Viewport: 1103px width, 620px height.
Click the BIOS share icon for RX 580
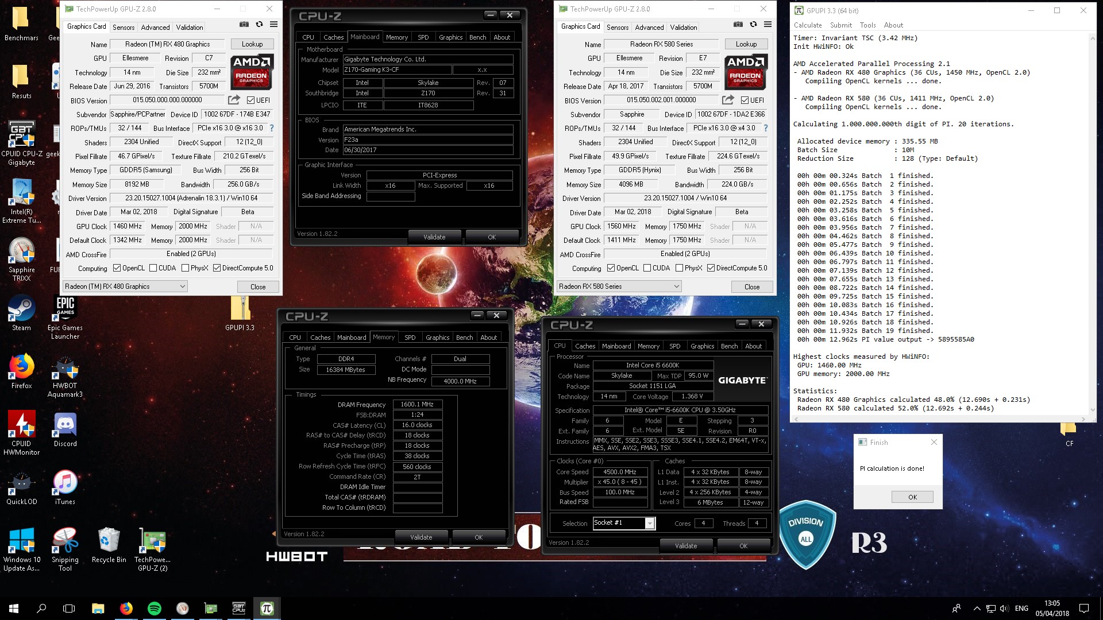728,100
